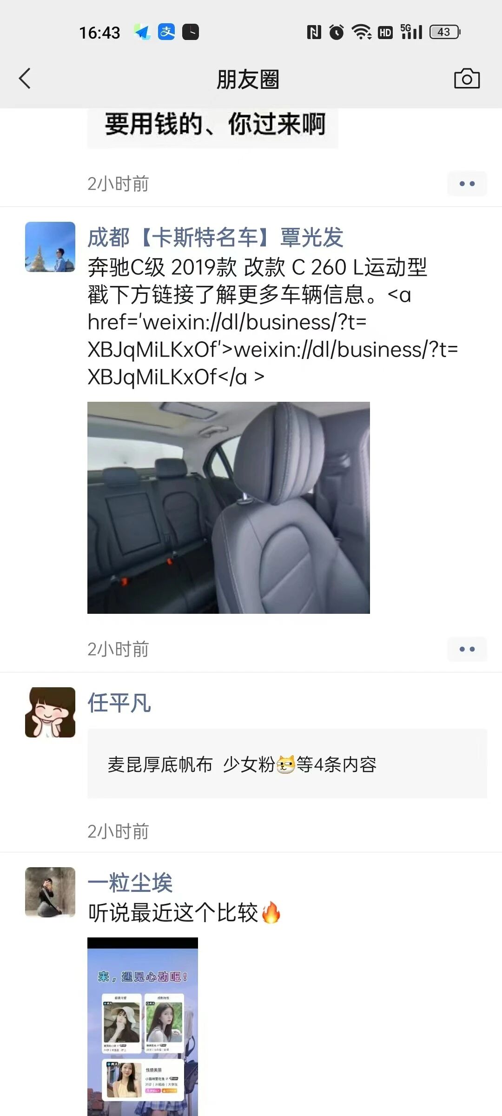The image size is (502, 1116).
Task: Tap the Alipay icon in status bar
Action: [x=166, y=32]
